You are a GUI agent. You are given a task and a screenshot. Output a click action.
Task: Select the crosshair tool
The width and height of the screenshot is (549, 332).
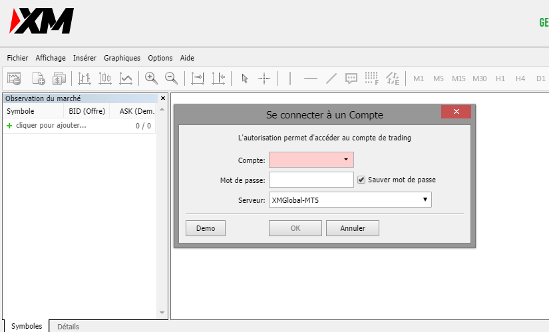click(264, 79)
